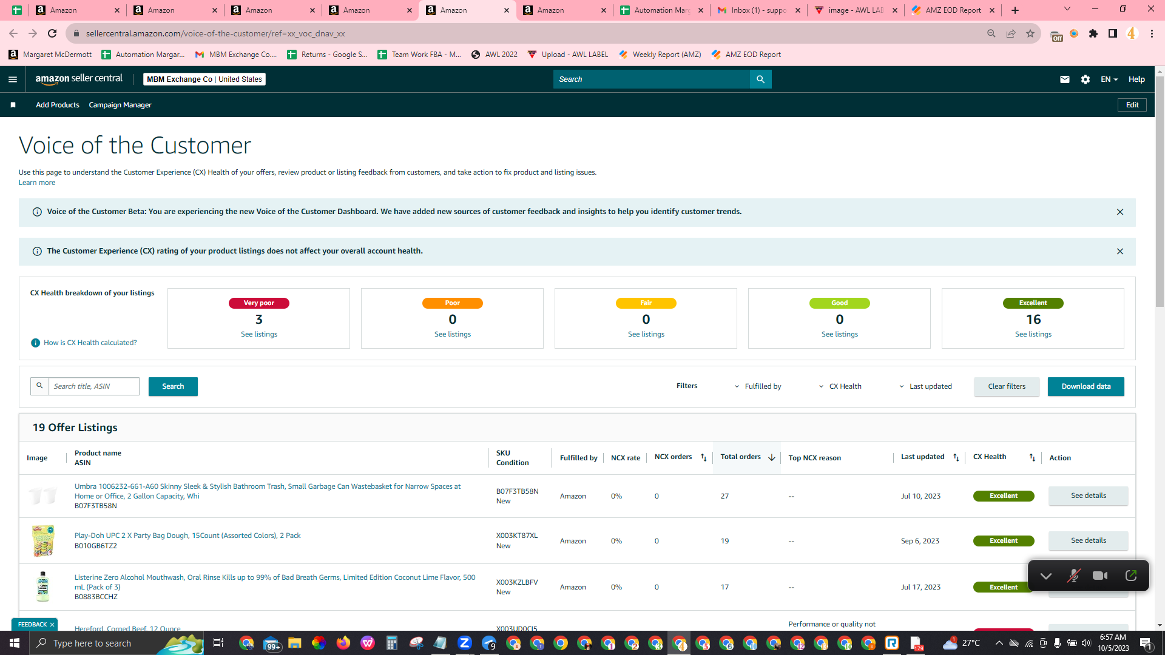Toggle the camera in meeting overlay

(1100, 576)
